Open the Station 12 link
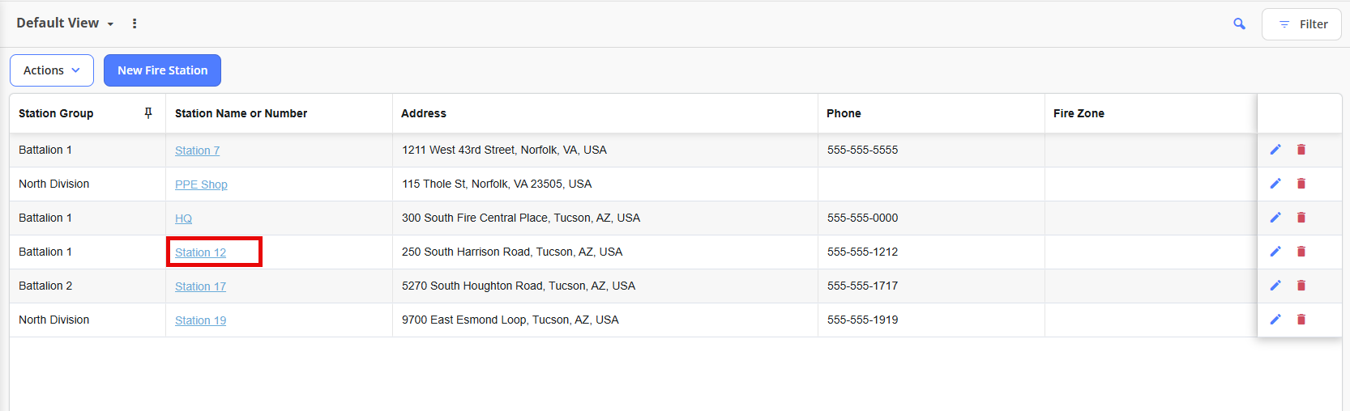 coord(200,252)
